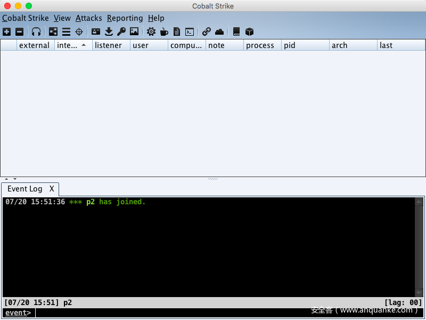Click the coffee cup Java applet attack icon
This screenshot has height=320, width=426.
pyautogui.click(x=164, y=31)
